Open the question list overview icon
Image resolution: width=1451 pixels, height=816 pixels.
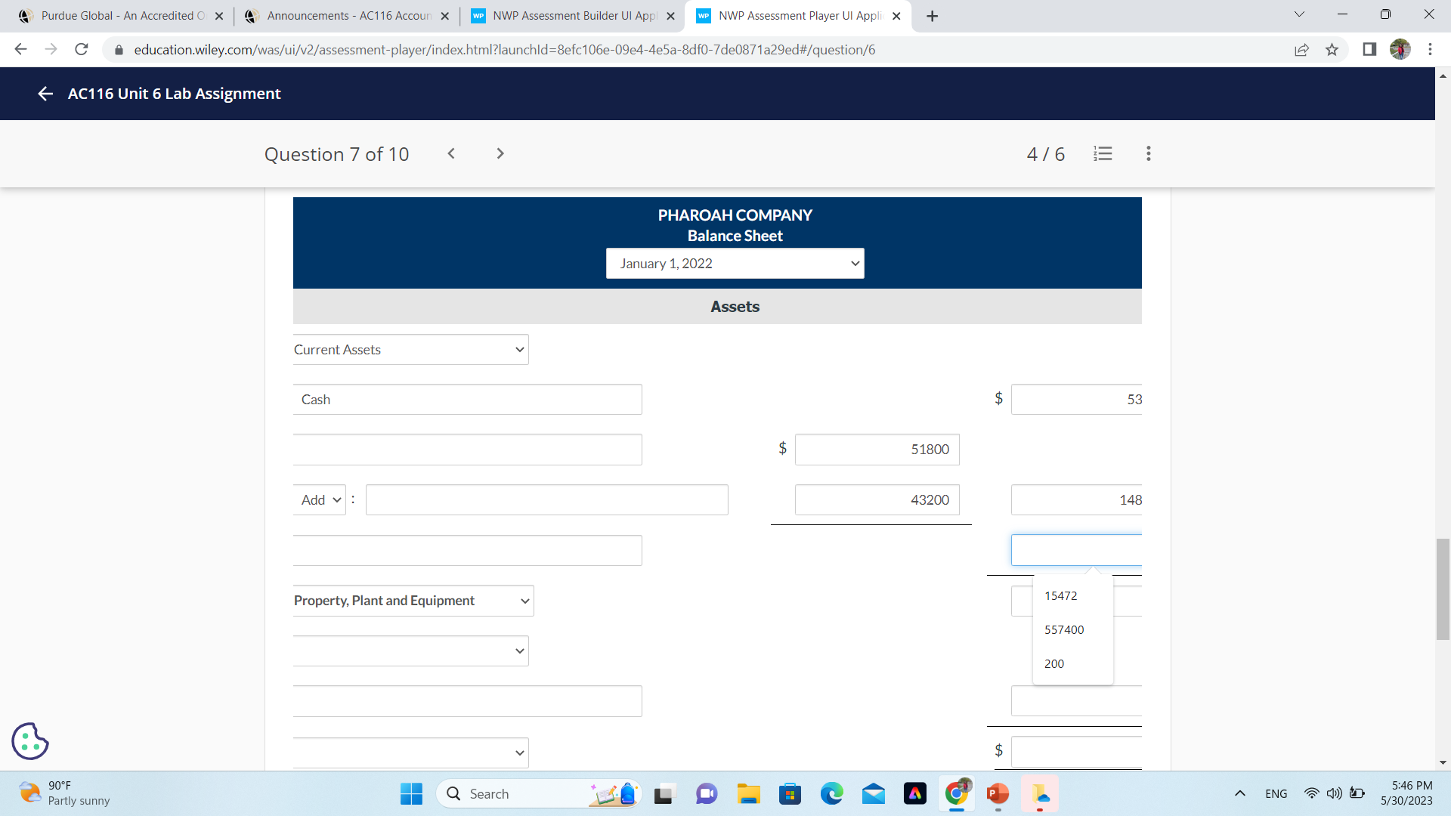[x=1103, y=153]
